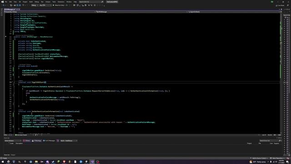Open the Help menu
Screen dimensions: 291x164
[75, 2]
